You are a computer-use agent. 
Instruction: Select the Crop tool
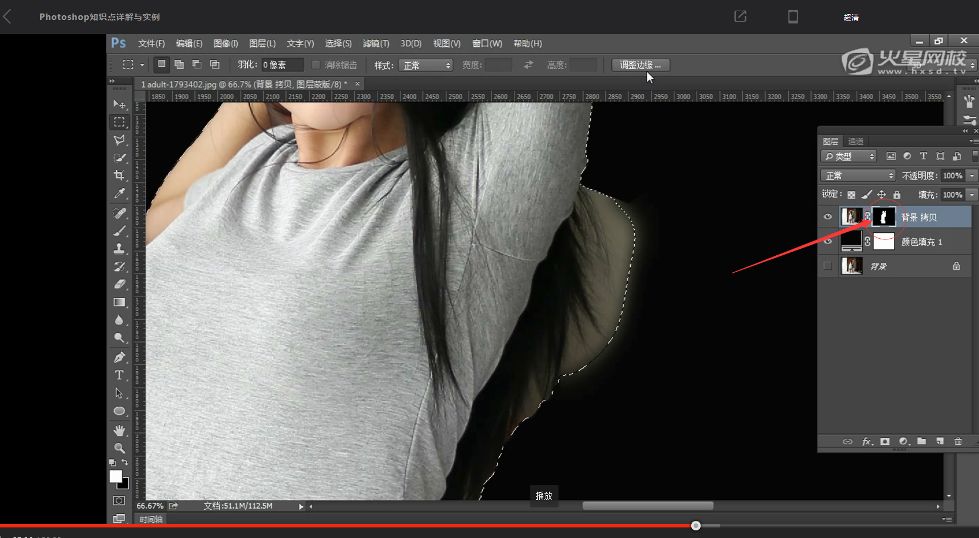[x=119, y=175]
